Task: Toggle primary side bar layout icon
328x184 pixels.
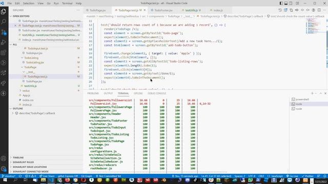Action: point(281,4)
